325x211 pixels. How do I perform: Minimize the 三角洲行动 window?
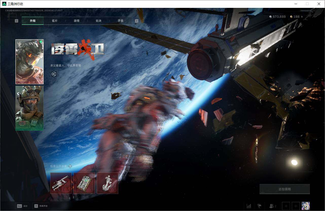click(x=296, y=4)
